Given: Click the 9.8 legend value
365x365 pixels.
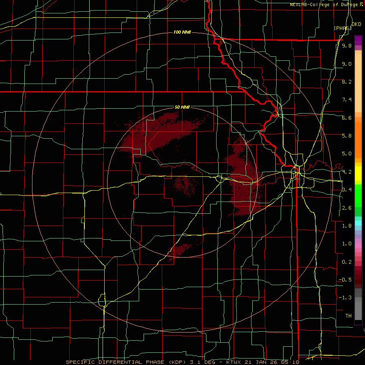Looking at the screenshot, I should point(347,46).
